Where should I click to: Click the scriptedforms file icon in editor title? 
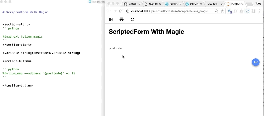pyautogui.click(x=90, y=2)
